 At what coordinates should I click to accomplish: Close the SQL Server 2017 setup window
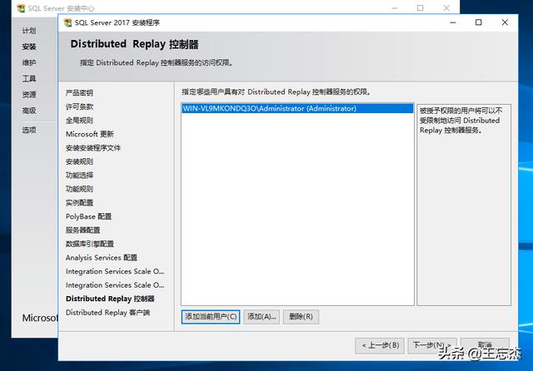click(505, 22)
